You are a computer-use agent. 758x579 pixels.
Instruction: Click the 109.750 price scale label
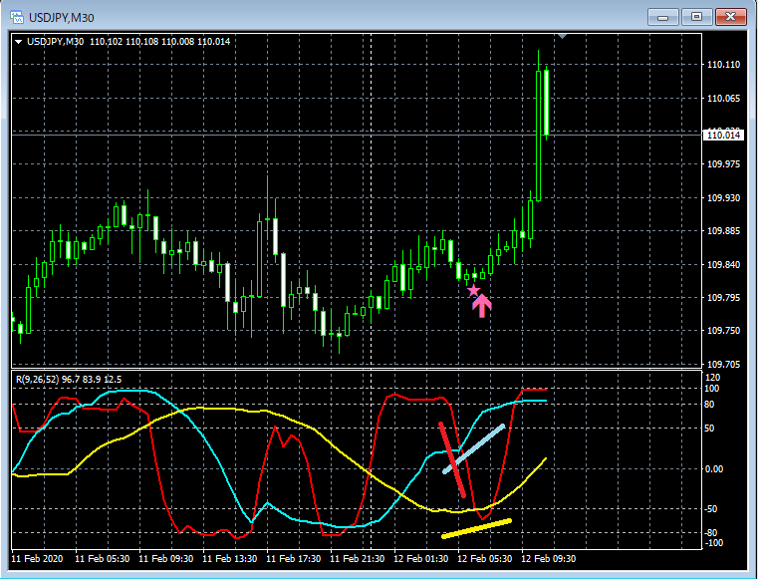[723, 331]
